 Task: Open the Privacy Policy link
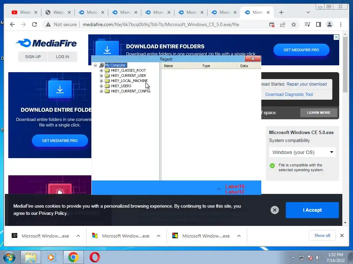pyautogui.click(x=53, y=213)
